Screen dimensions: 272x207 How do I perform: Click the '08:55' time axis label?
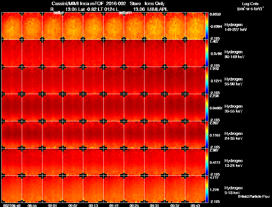pyautogui.click(x=32, y=205)
